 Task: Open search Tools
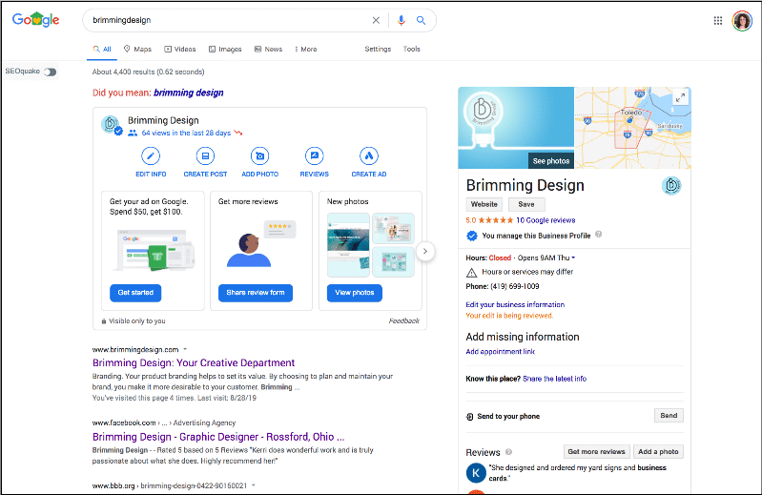[x=412, y=49]
